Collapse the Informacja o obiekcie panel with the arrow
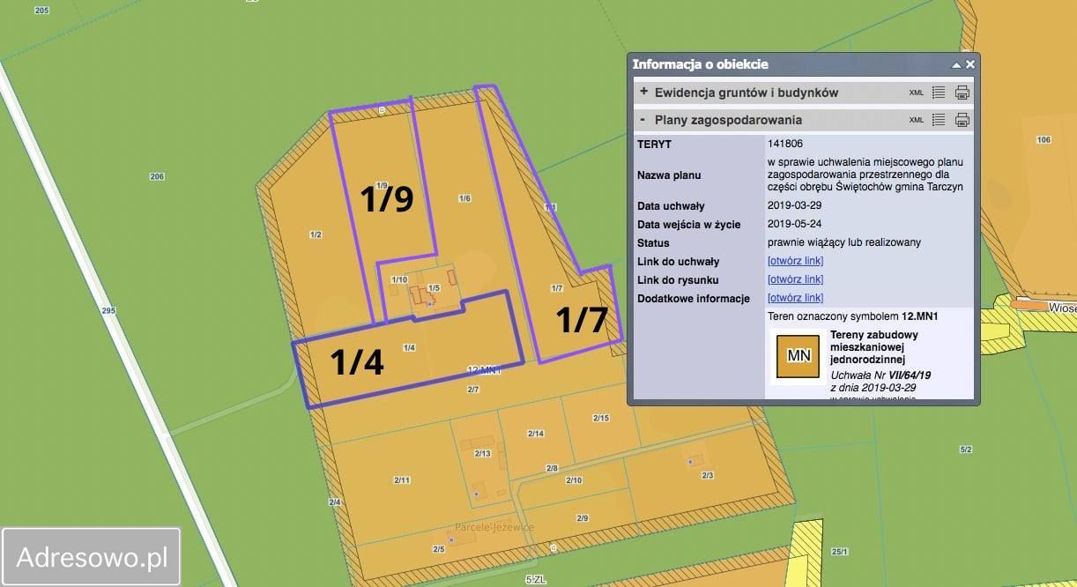Screen dimensions: 1077x587 (956, 64)
